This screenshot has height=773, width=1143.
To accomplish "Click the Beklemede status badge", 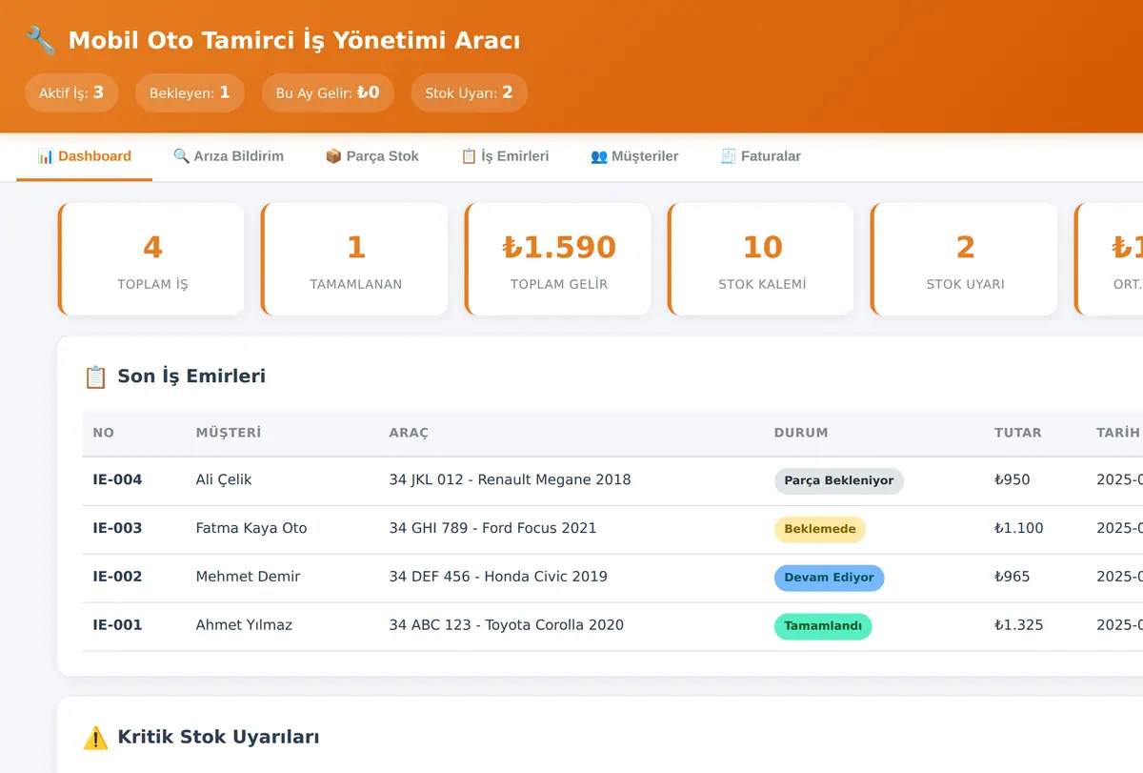I will 820,529.
